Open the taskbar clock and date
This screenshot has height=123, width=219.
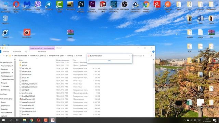[x=207, y=120]
